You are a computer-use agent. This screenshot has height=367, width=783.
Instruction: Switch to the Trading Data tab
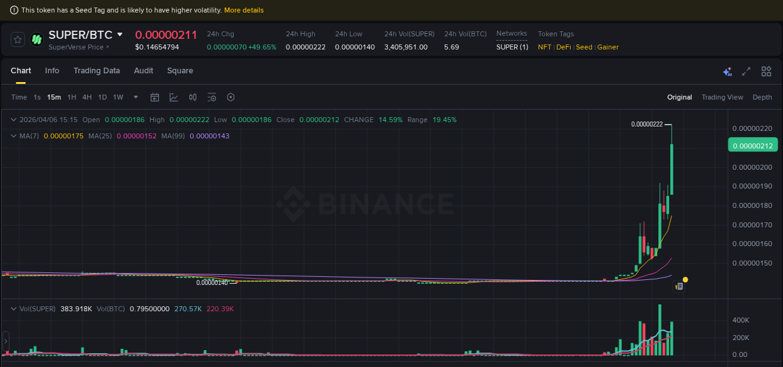click(x=96, y=71)
